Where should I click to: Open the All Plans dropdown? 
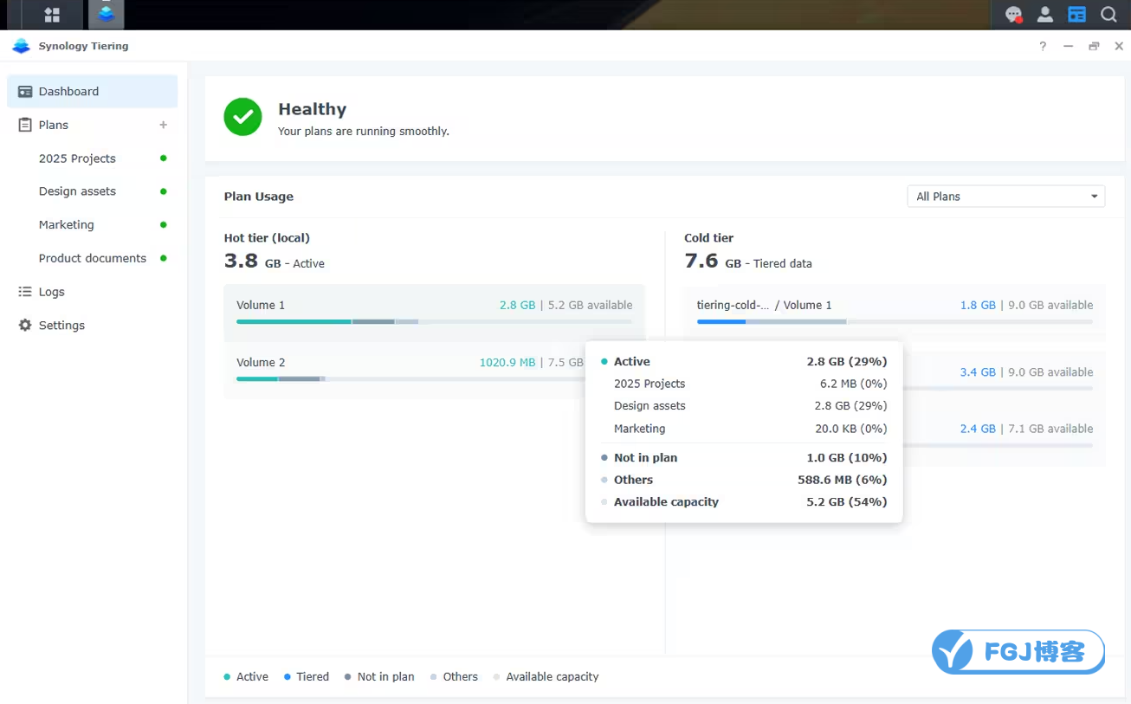pos(1005,196)
